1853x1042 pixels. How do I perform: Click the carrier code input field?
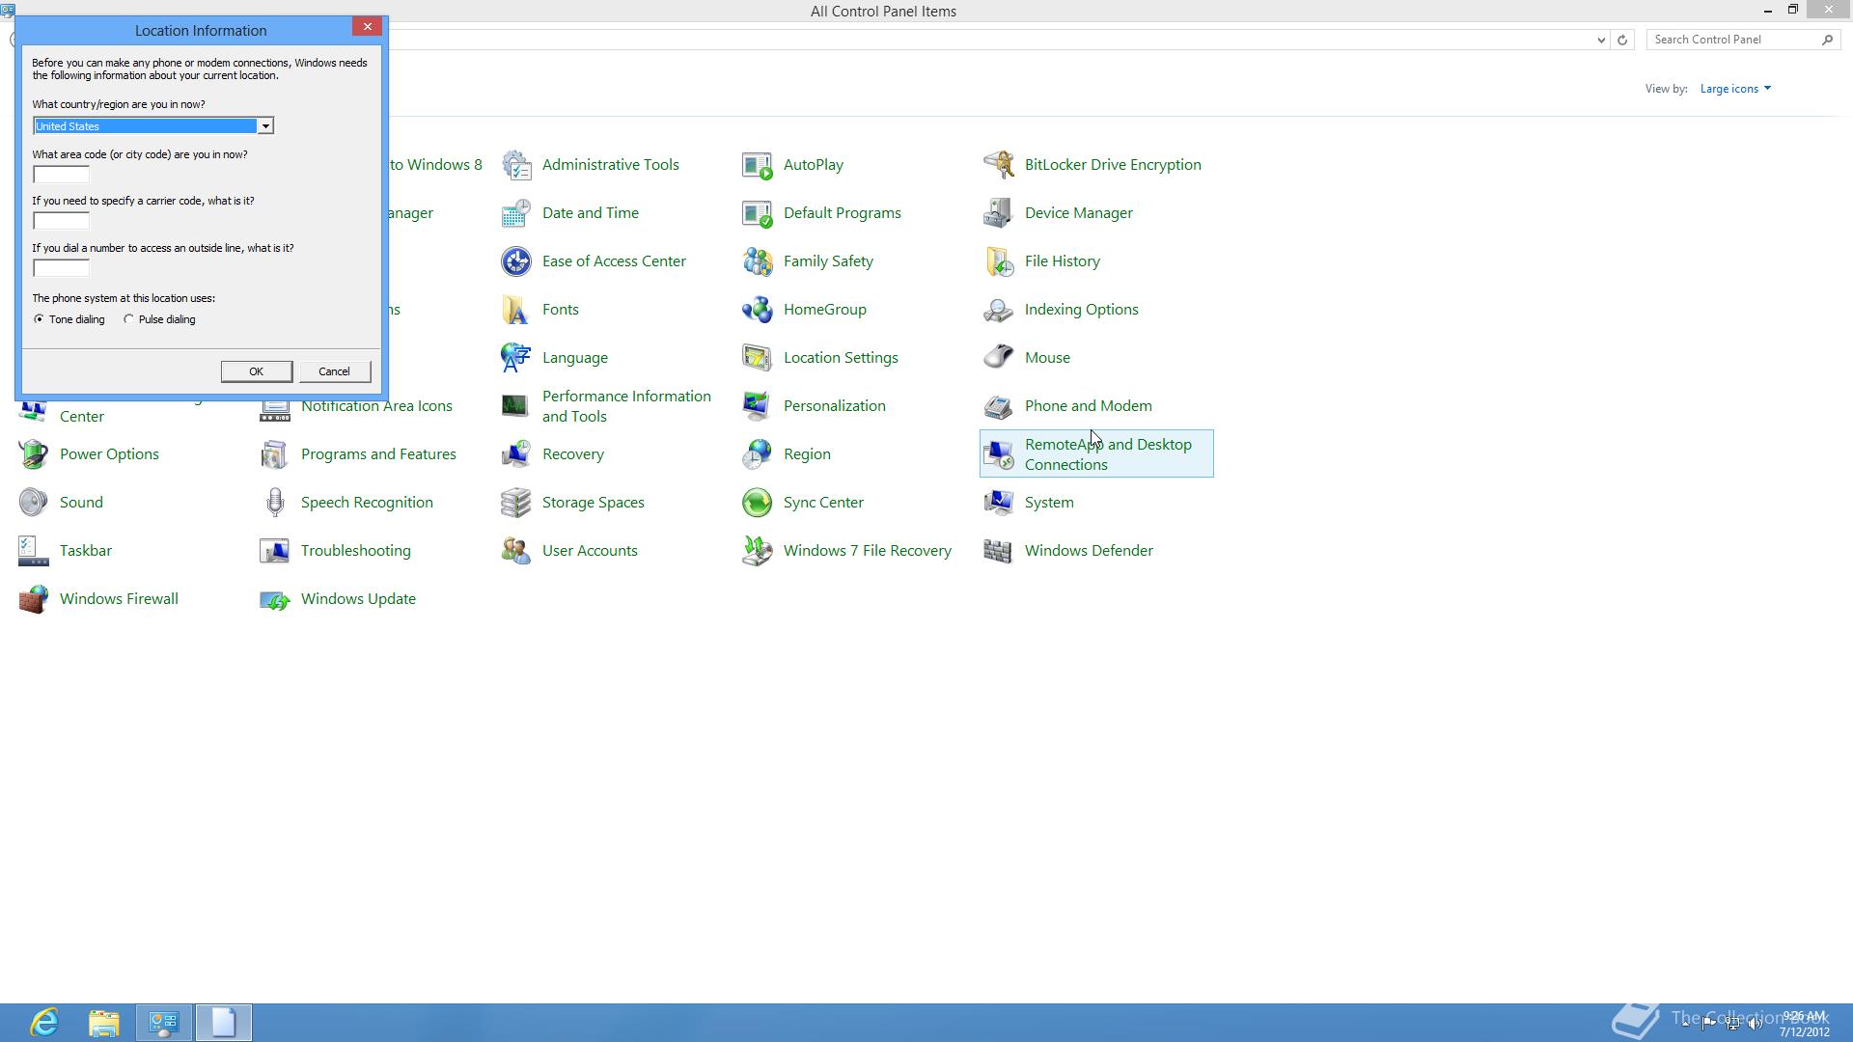point(61,221)
